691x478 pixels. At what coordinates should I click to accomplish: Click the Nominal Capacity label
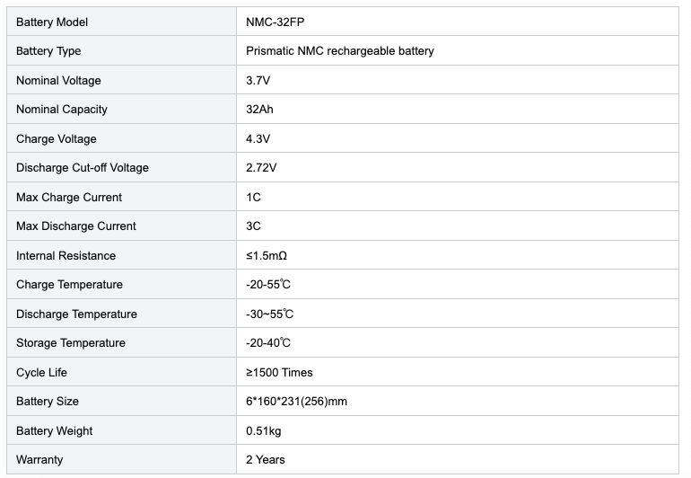coord(62,110)
